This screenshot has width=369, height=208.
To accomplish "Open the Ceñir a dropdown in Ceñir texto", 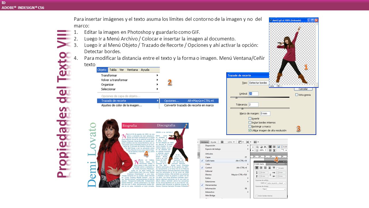I will [276, 183].
